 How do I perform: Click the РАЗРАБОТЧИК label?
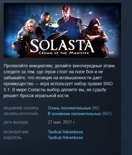coord(16,132)
